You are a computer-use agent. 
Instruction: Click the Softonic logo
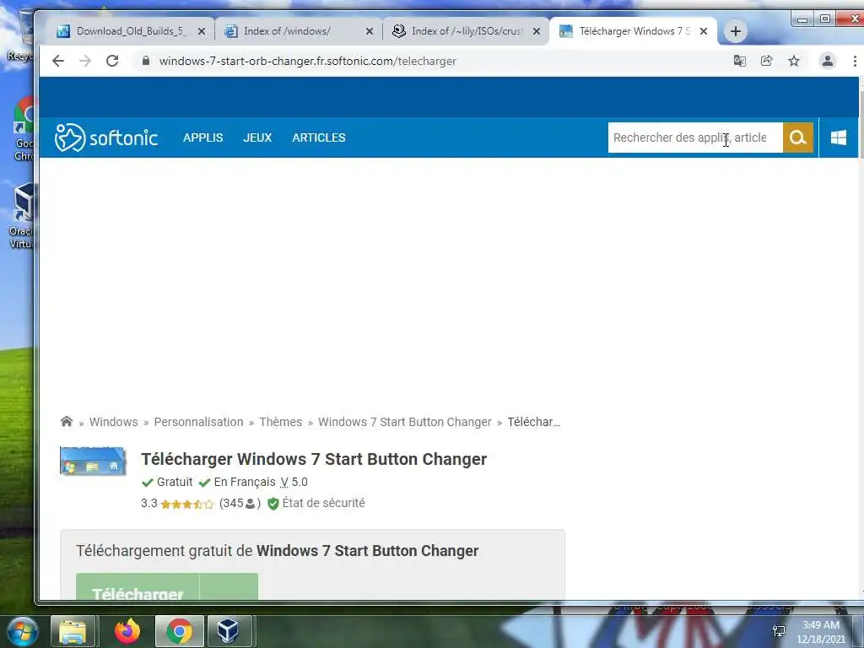(106, 138)
